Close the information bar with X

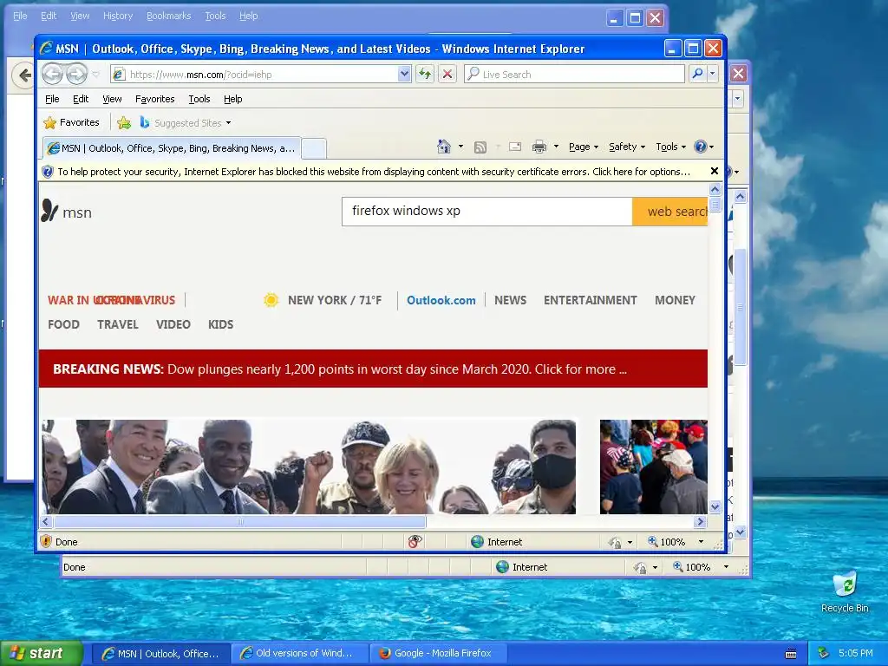pyautogui.click(x=715, y=171)
